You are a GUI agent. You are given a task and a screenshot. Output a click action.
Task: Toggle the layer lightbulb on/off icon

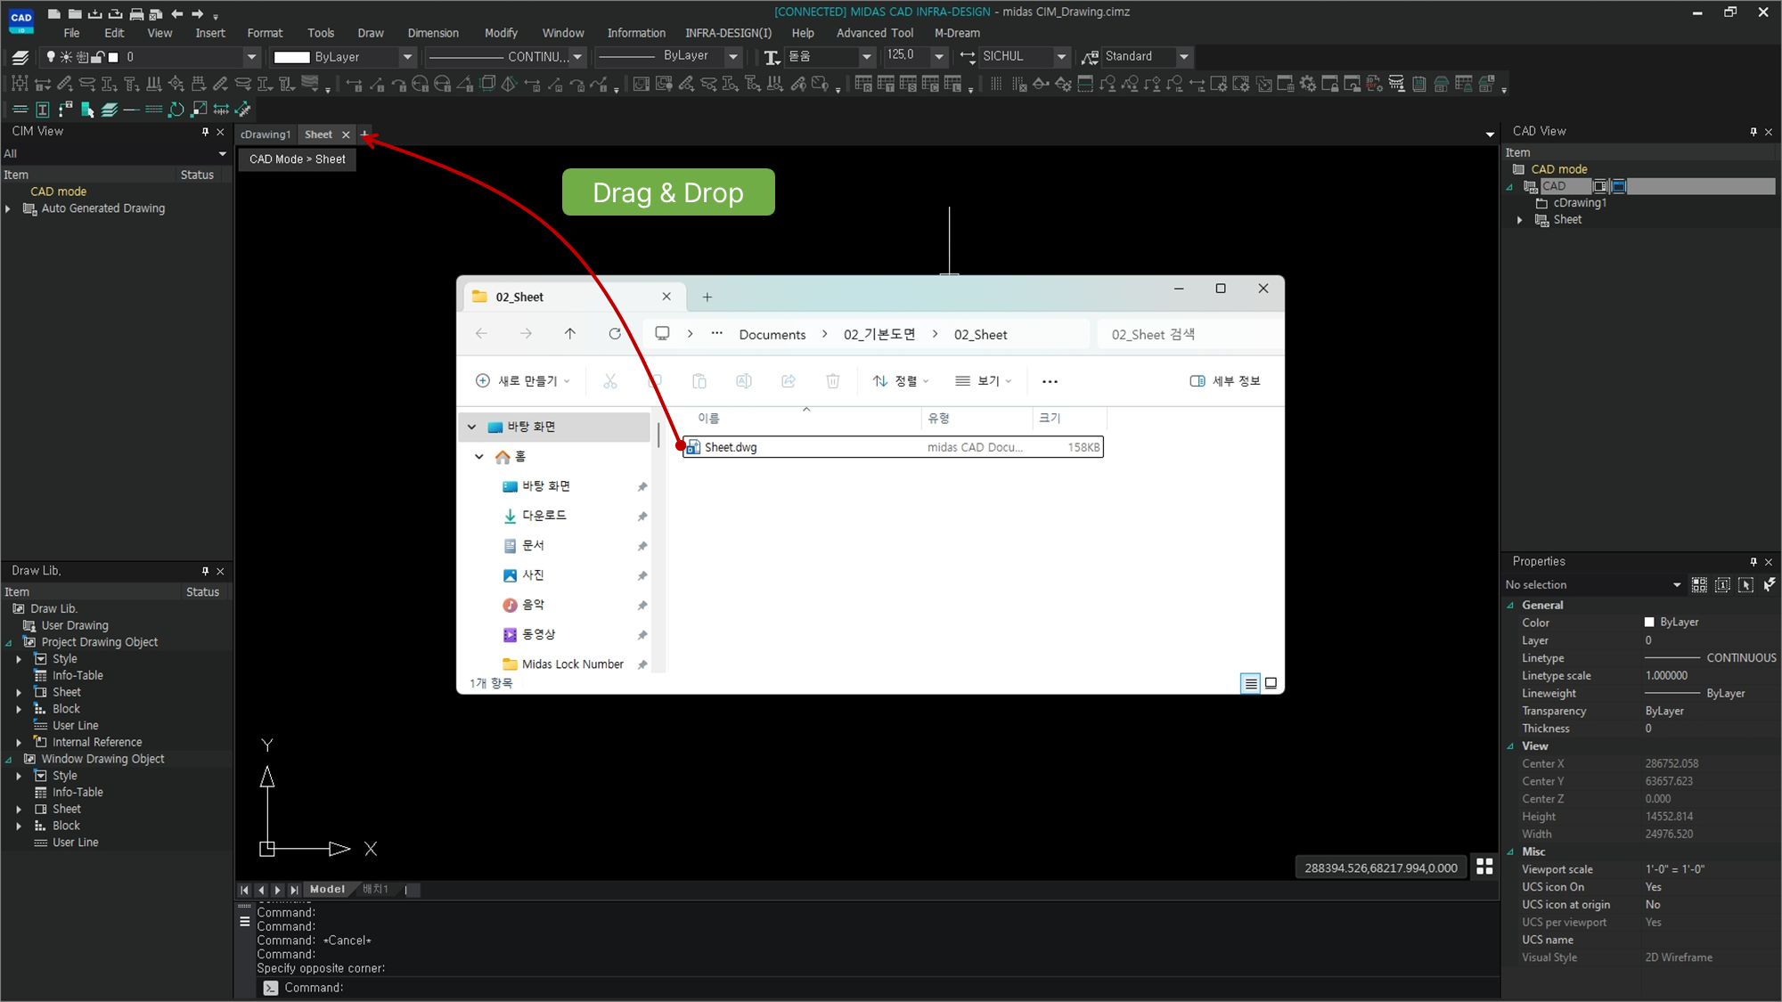tap(51, 57)
